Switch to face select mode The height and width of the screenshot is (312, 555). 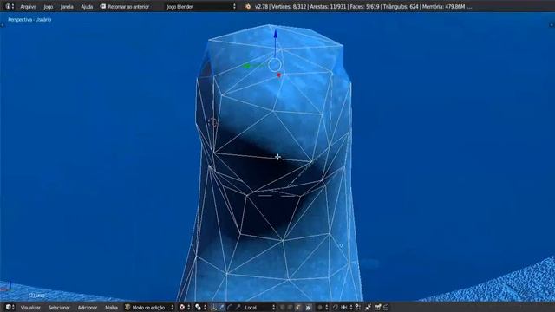tap(297, 308)
